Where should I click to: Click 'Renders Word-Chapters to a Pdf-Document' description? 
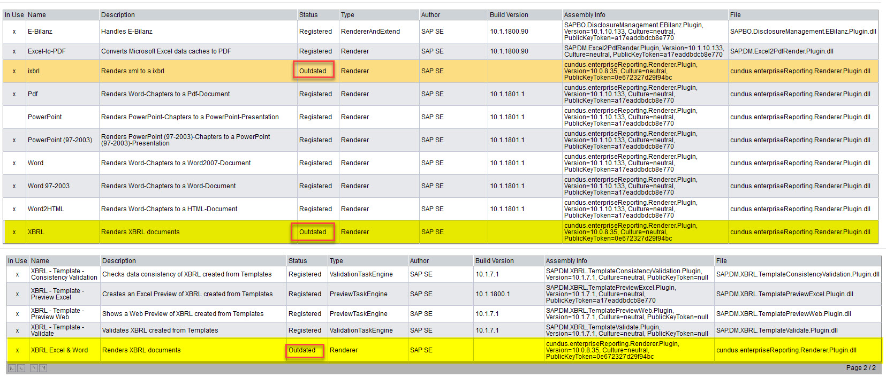165,94
